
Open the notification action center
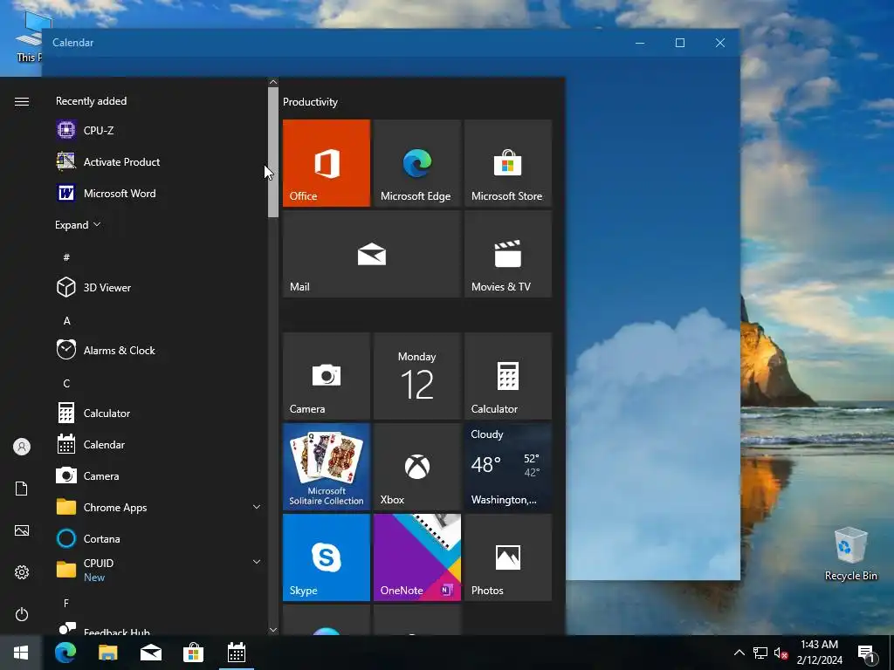click(866, 653)
